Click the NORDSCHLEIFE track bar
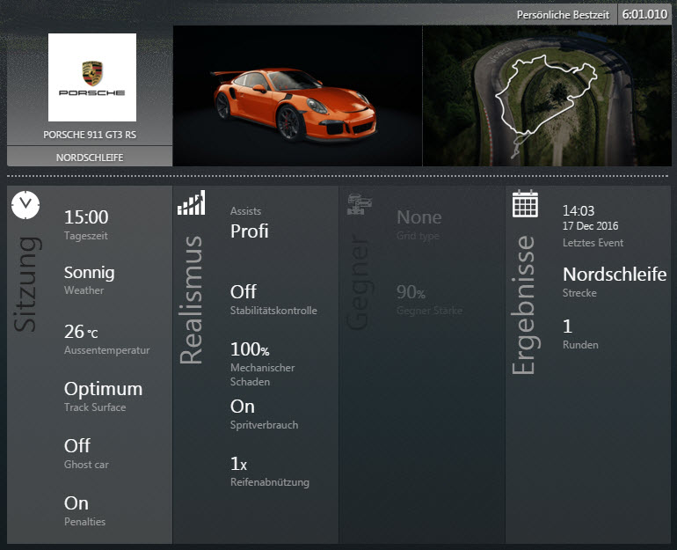This screenshot has height=550, width=677. click(x=90, y=157)
